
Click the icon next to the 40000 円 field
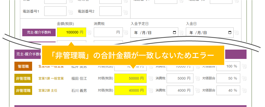coord(150,90)
